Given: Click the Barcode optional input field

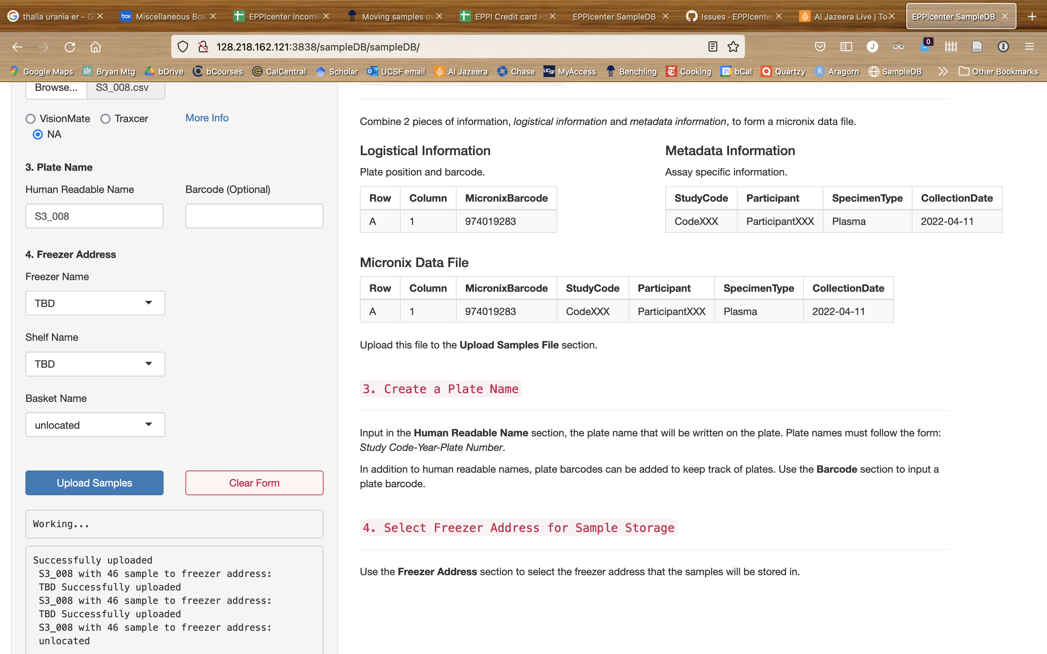Looking at the screenshot, I should click(254, 215).
